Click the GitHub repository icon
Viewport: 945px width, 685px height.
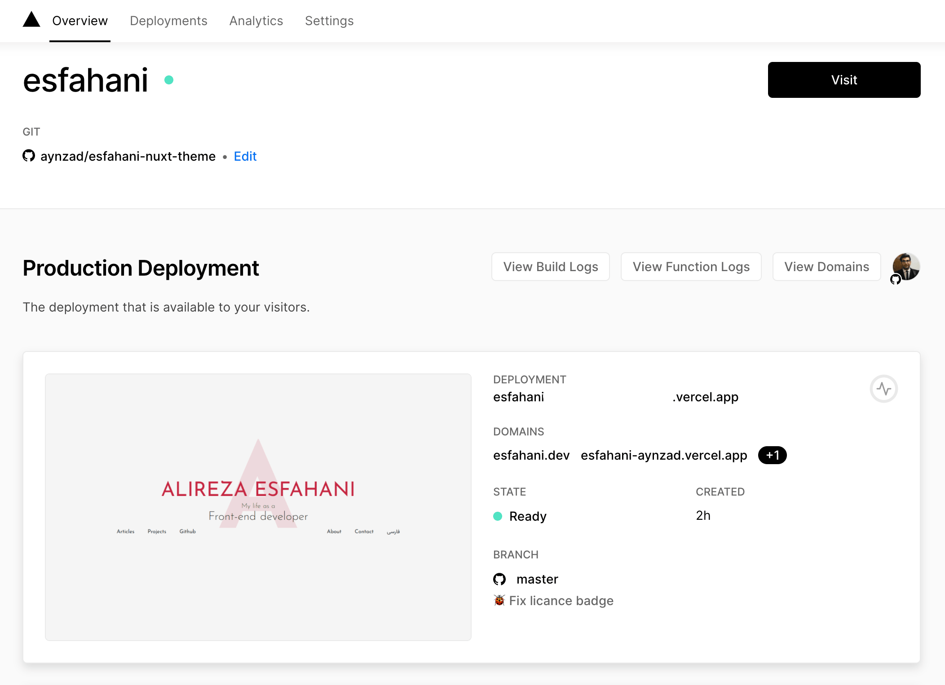point(29,155)
